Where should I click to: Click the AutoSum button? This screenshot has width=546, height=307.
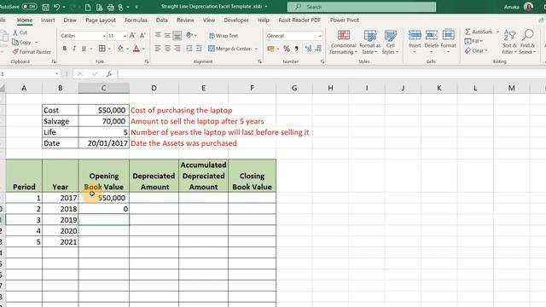click(x=479, y=32)
